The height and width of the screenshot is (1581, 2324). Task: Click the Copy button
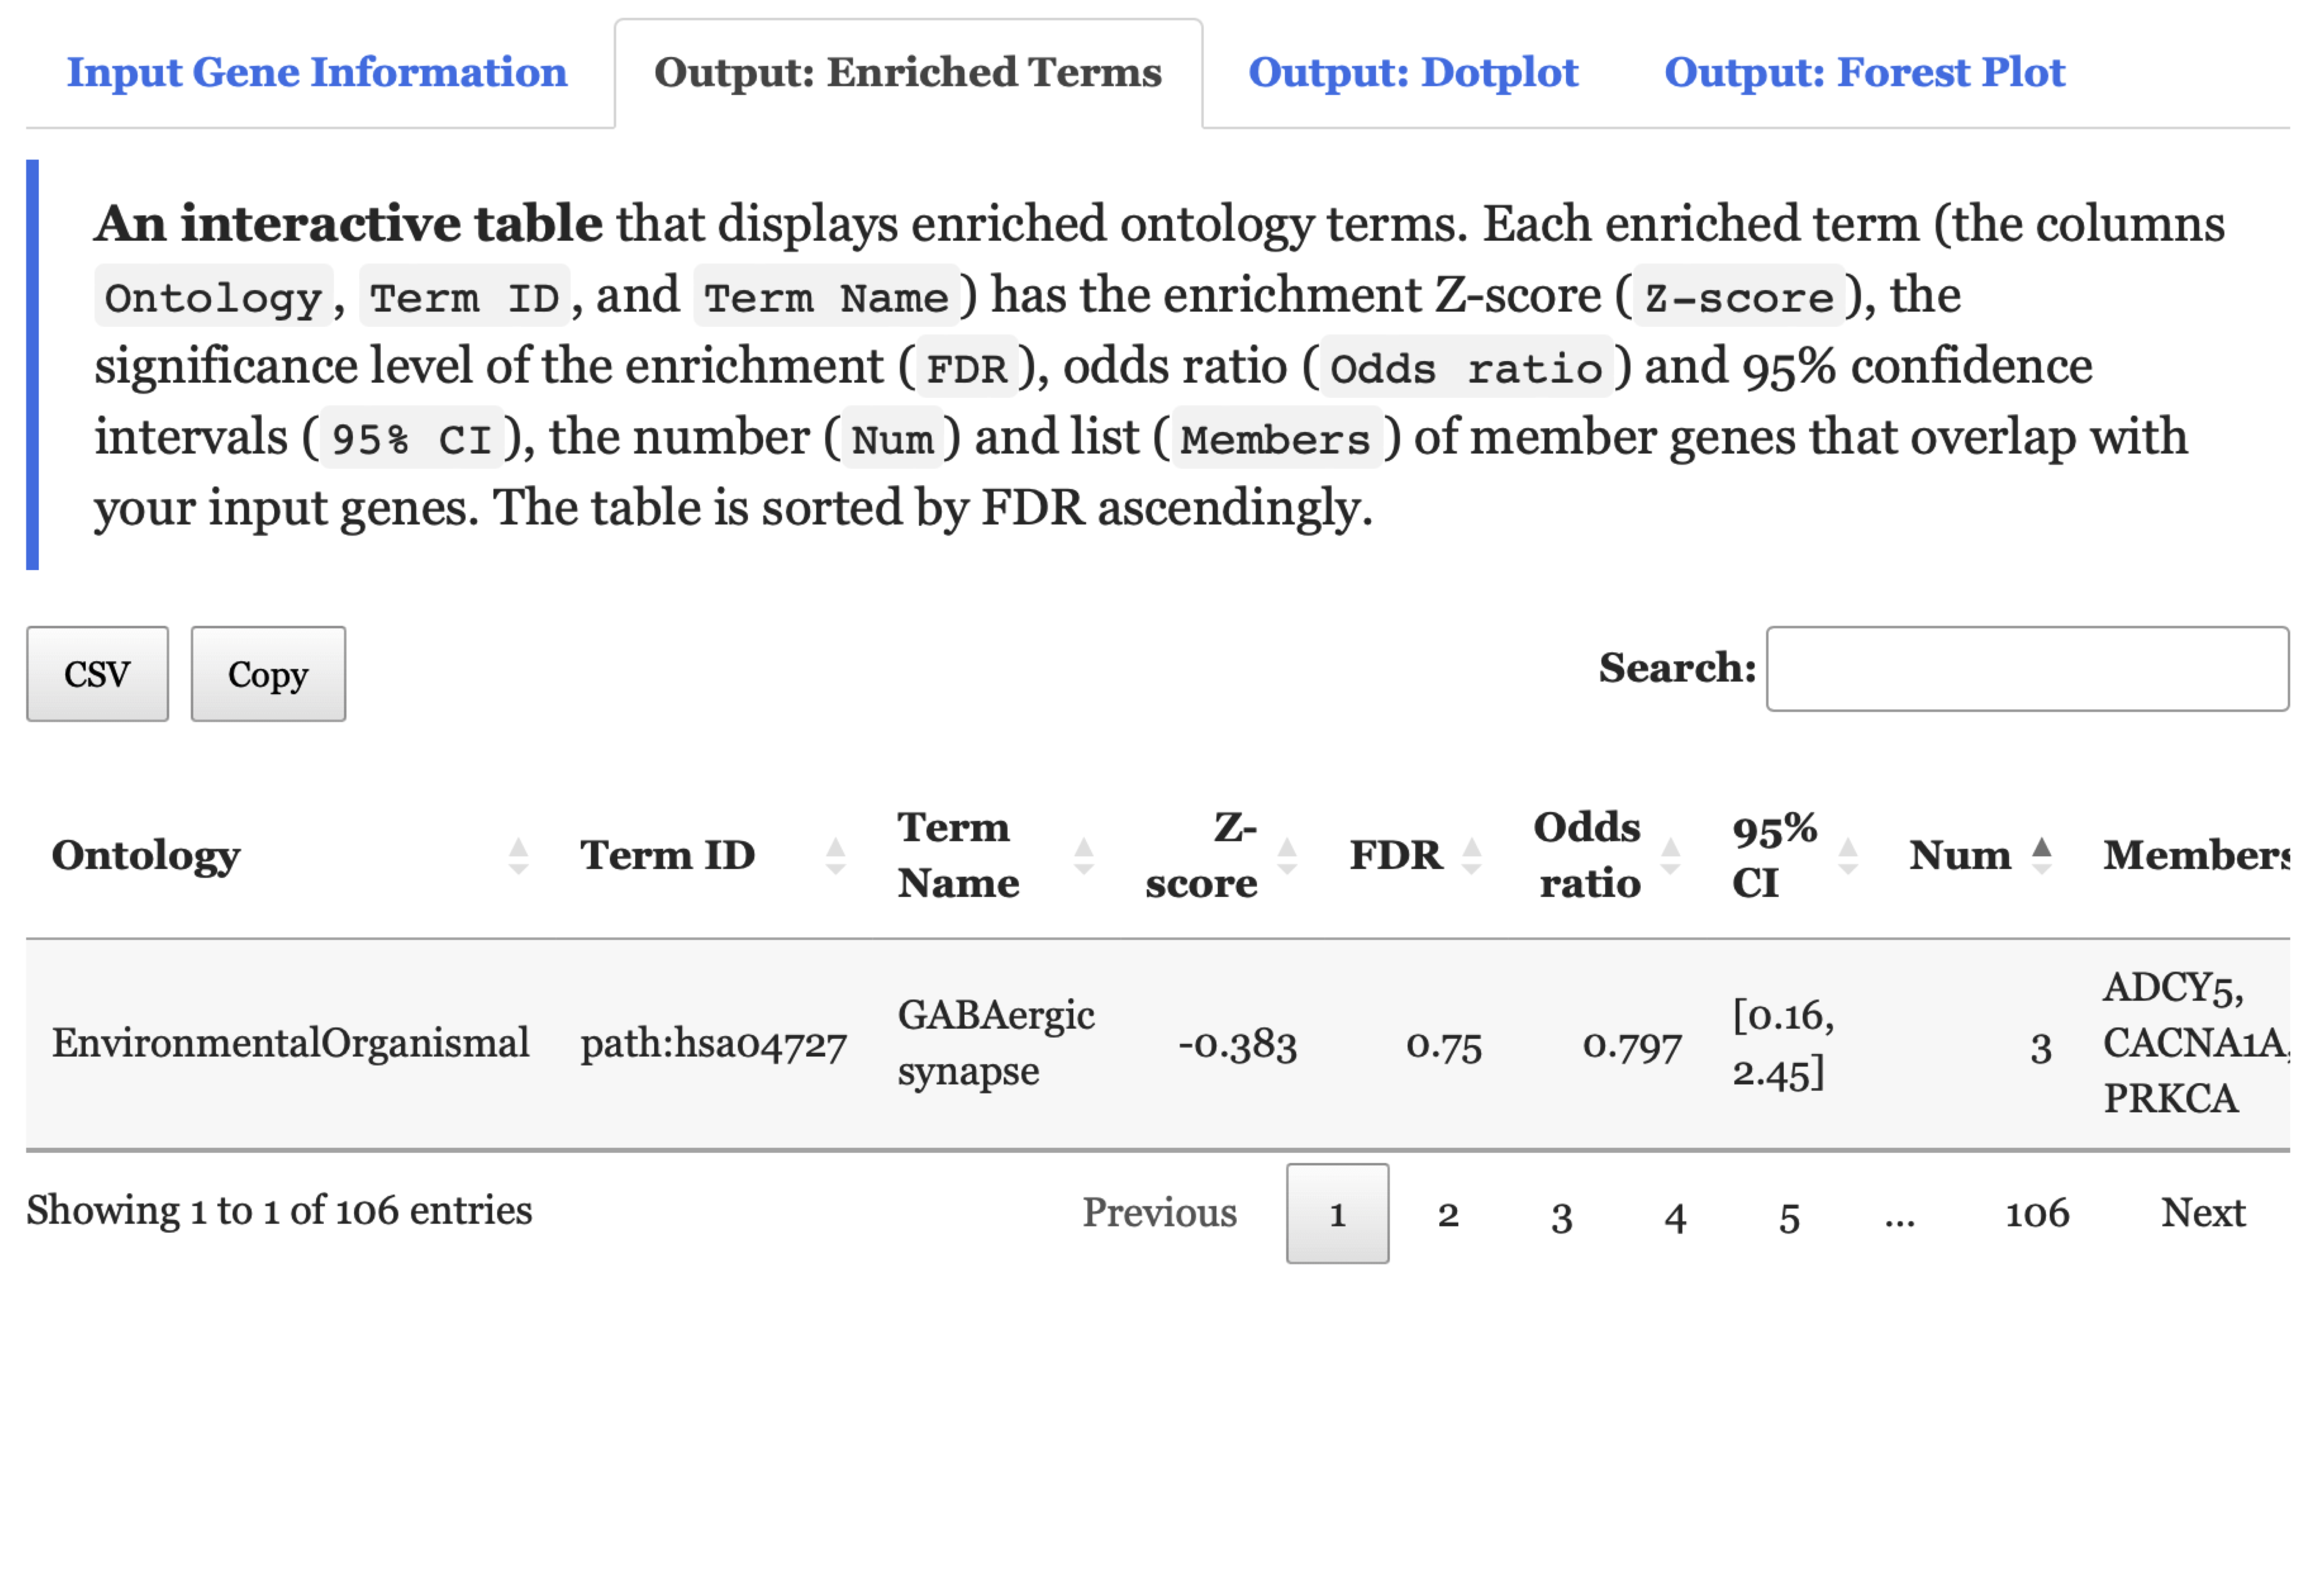click(x=268, y=673)
